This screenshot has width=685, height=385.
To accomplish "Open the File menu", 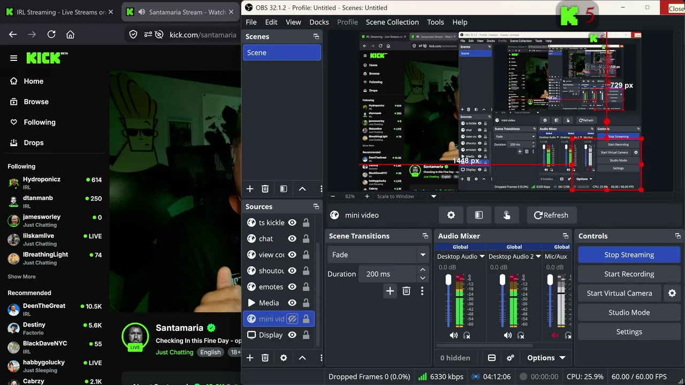I will point(251,22).
